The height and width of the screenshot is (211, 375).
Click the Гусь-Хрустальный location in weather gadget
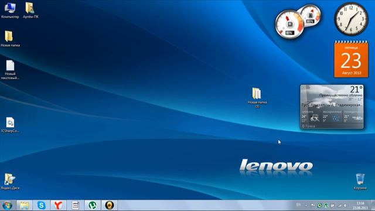[332, 105]
